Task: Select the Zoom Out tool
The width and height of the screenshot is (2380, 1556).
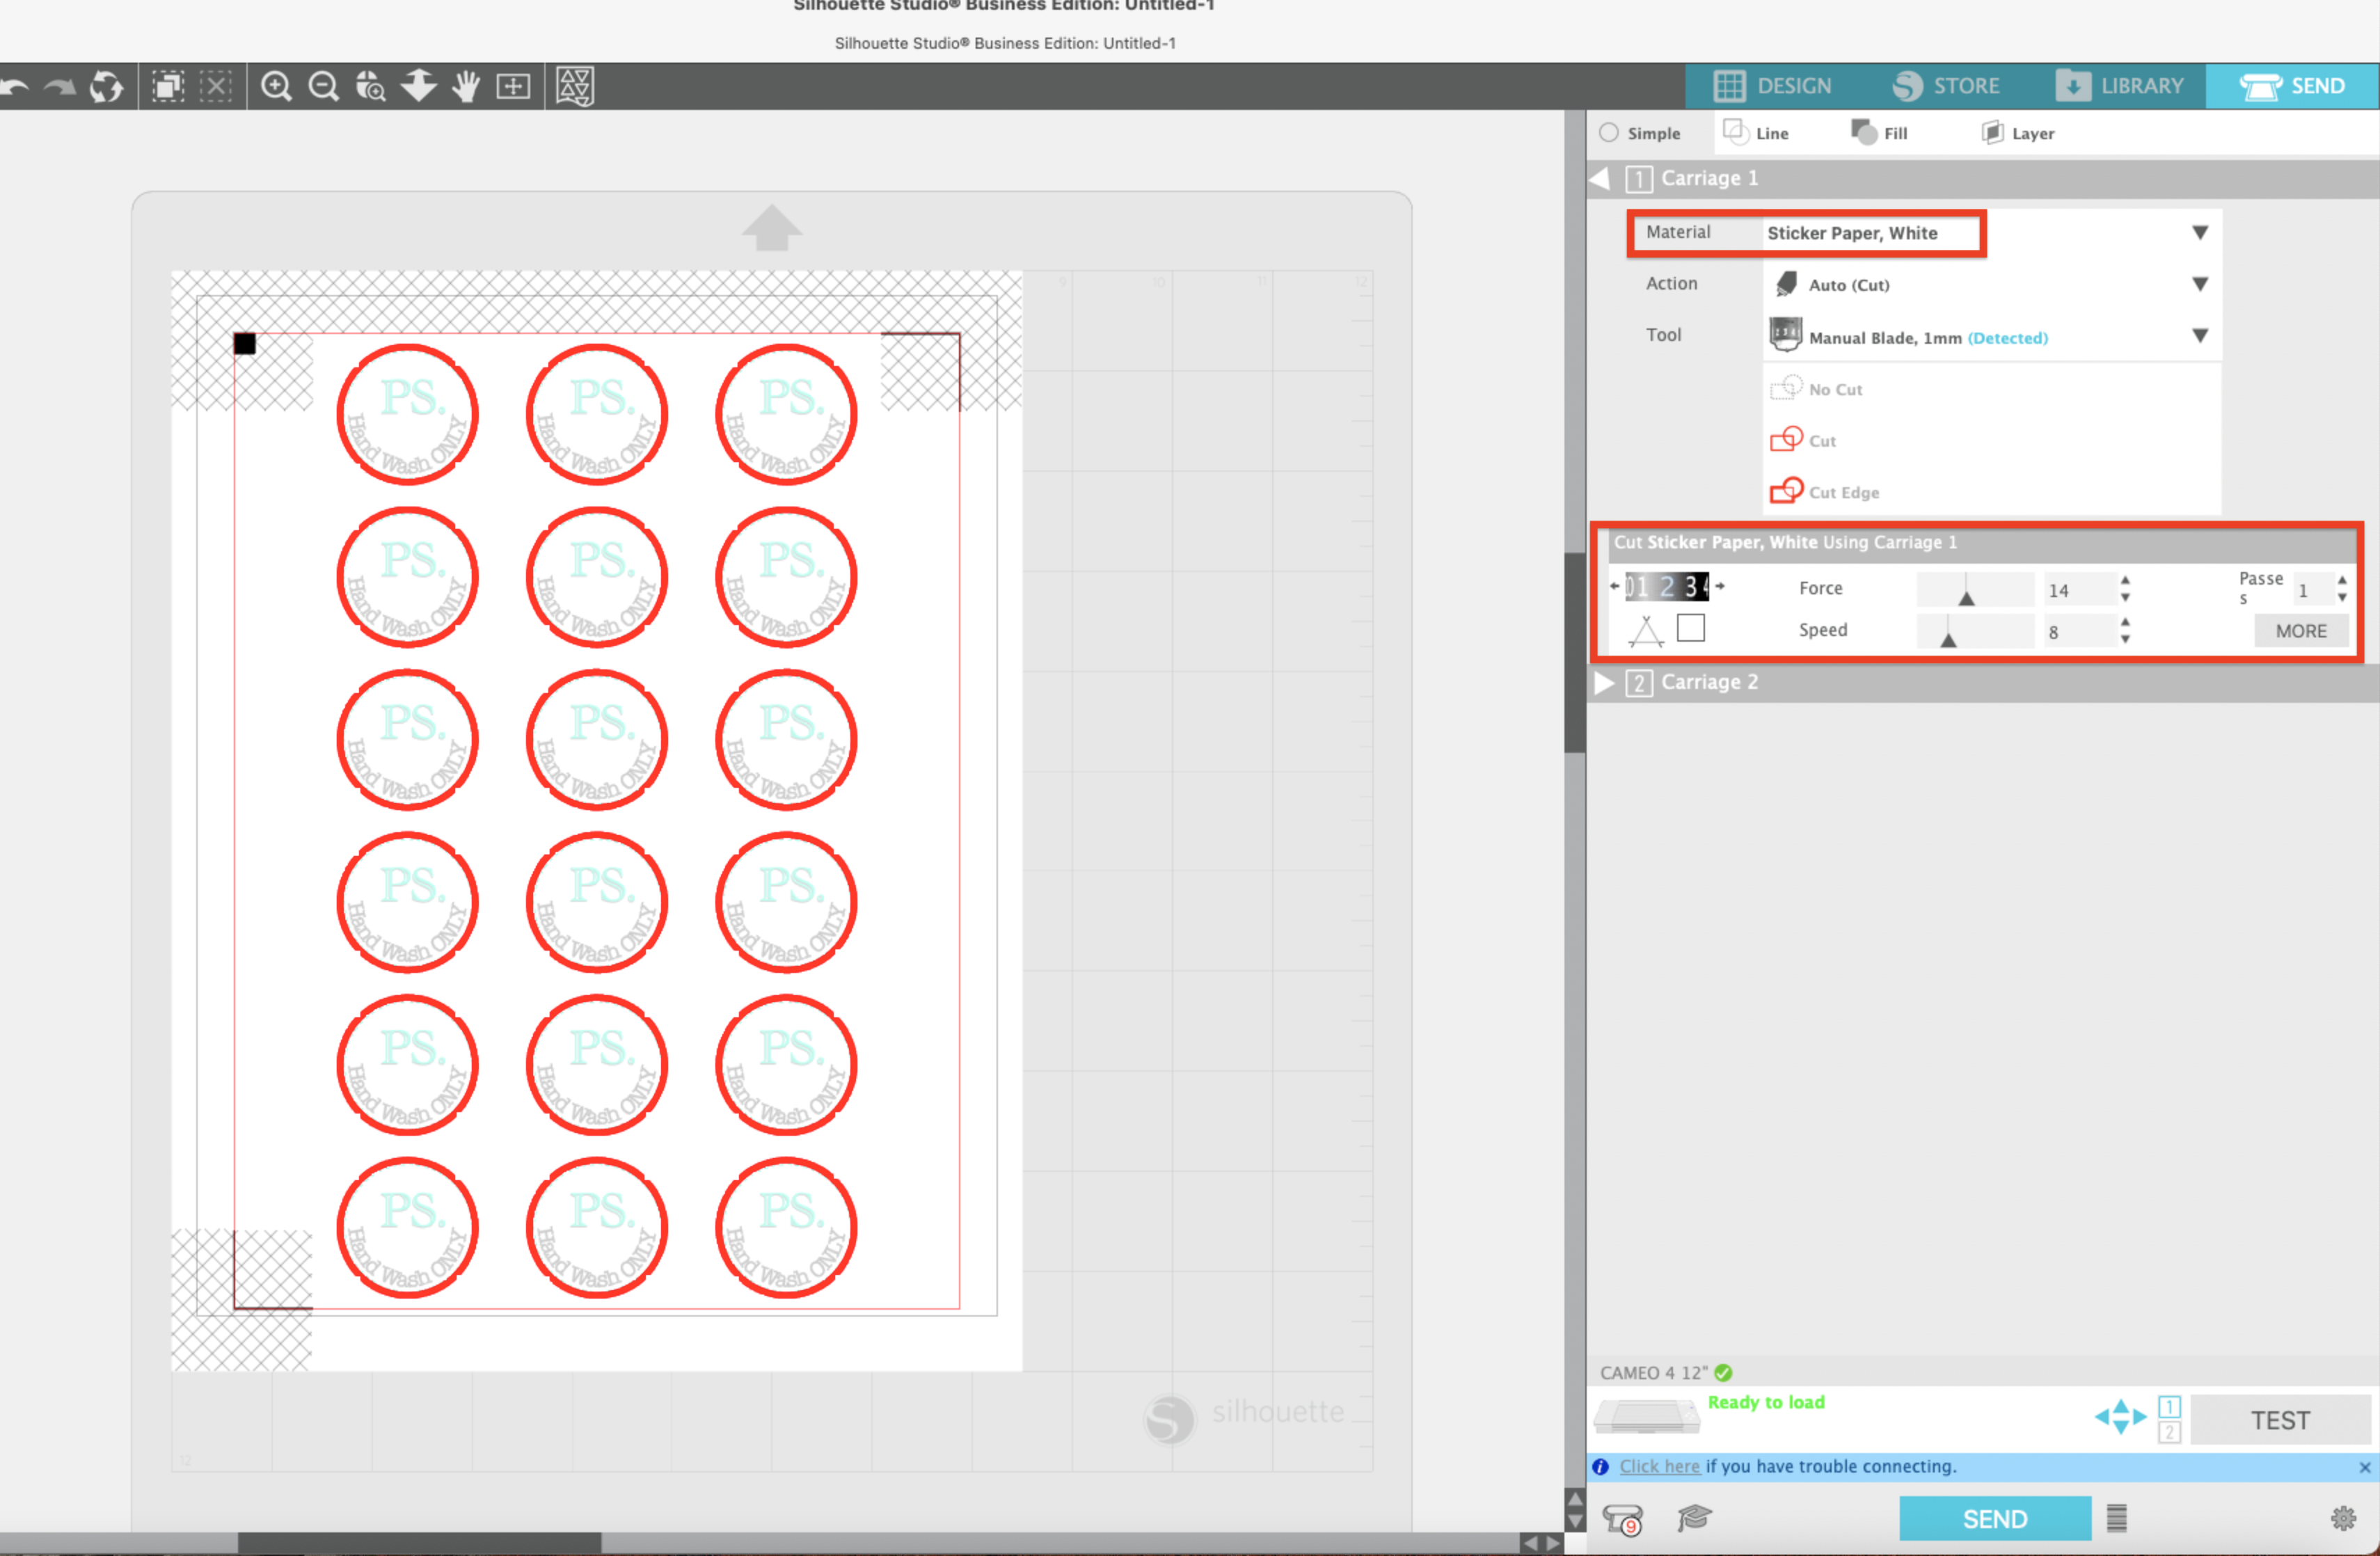Action: (323, 86)
